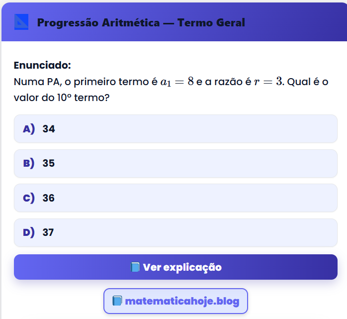The image size is (347, 319).
Task: Click the Progressão Aritmética — Termo Geral title
Action: (x=141, y=22)
